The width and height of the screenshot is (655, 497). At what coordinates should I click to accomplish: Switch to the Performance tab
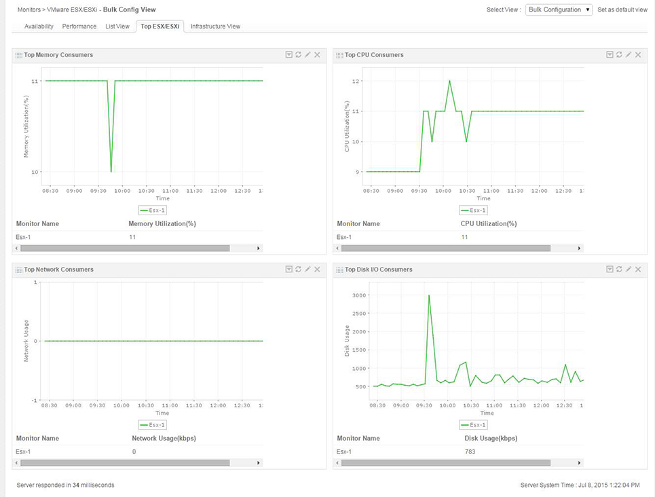point(79,26)
